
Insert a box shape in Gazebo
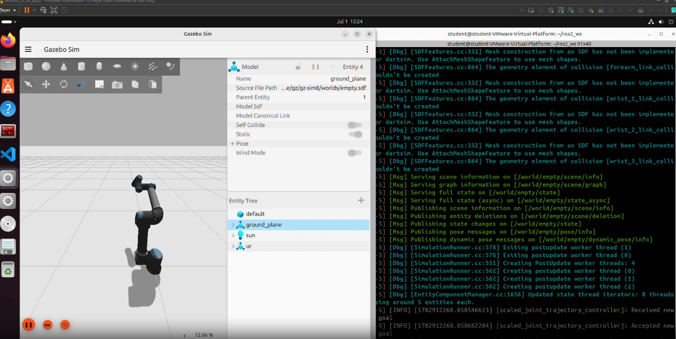29,67
